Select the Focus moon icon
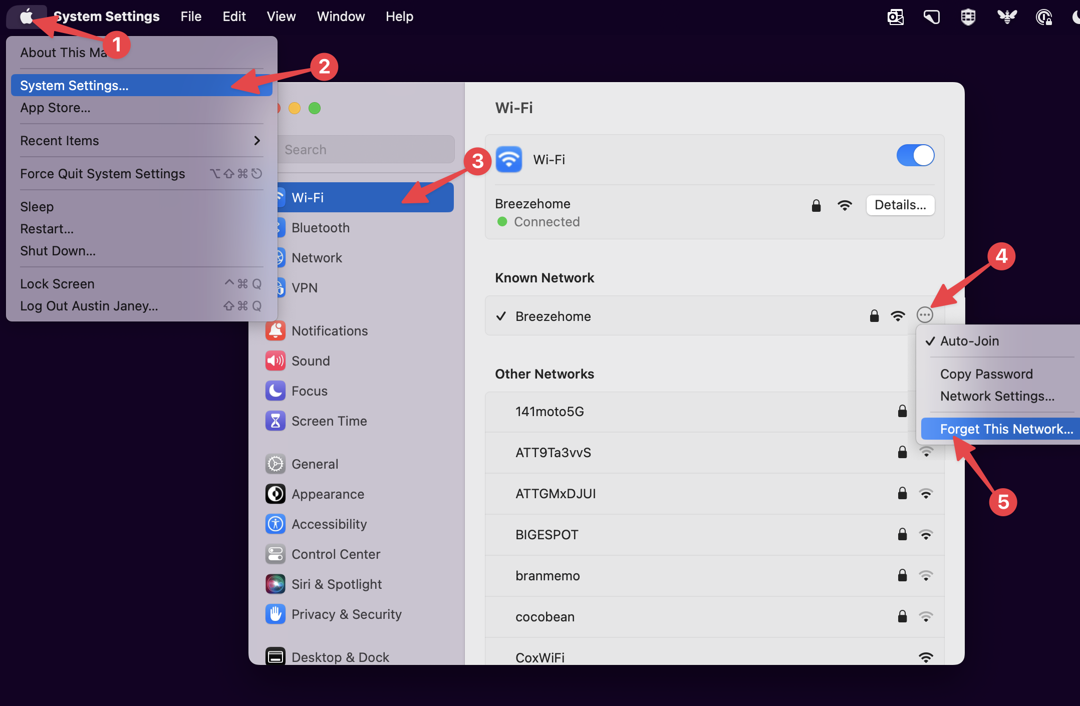The image size is (1080, 706). [275, 391]
